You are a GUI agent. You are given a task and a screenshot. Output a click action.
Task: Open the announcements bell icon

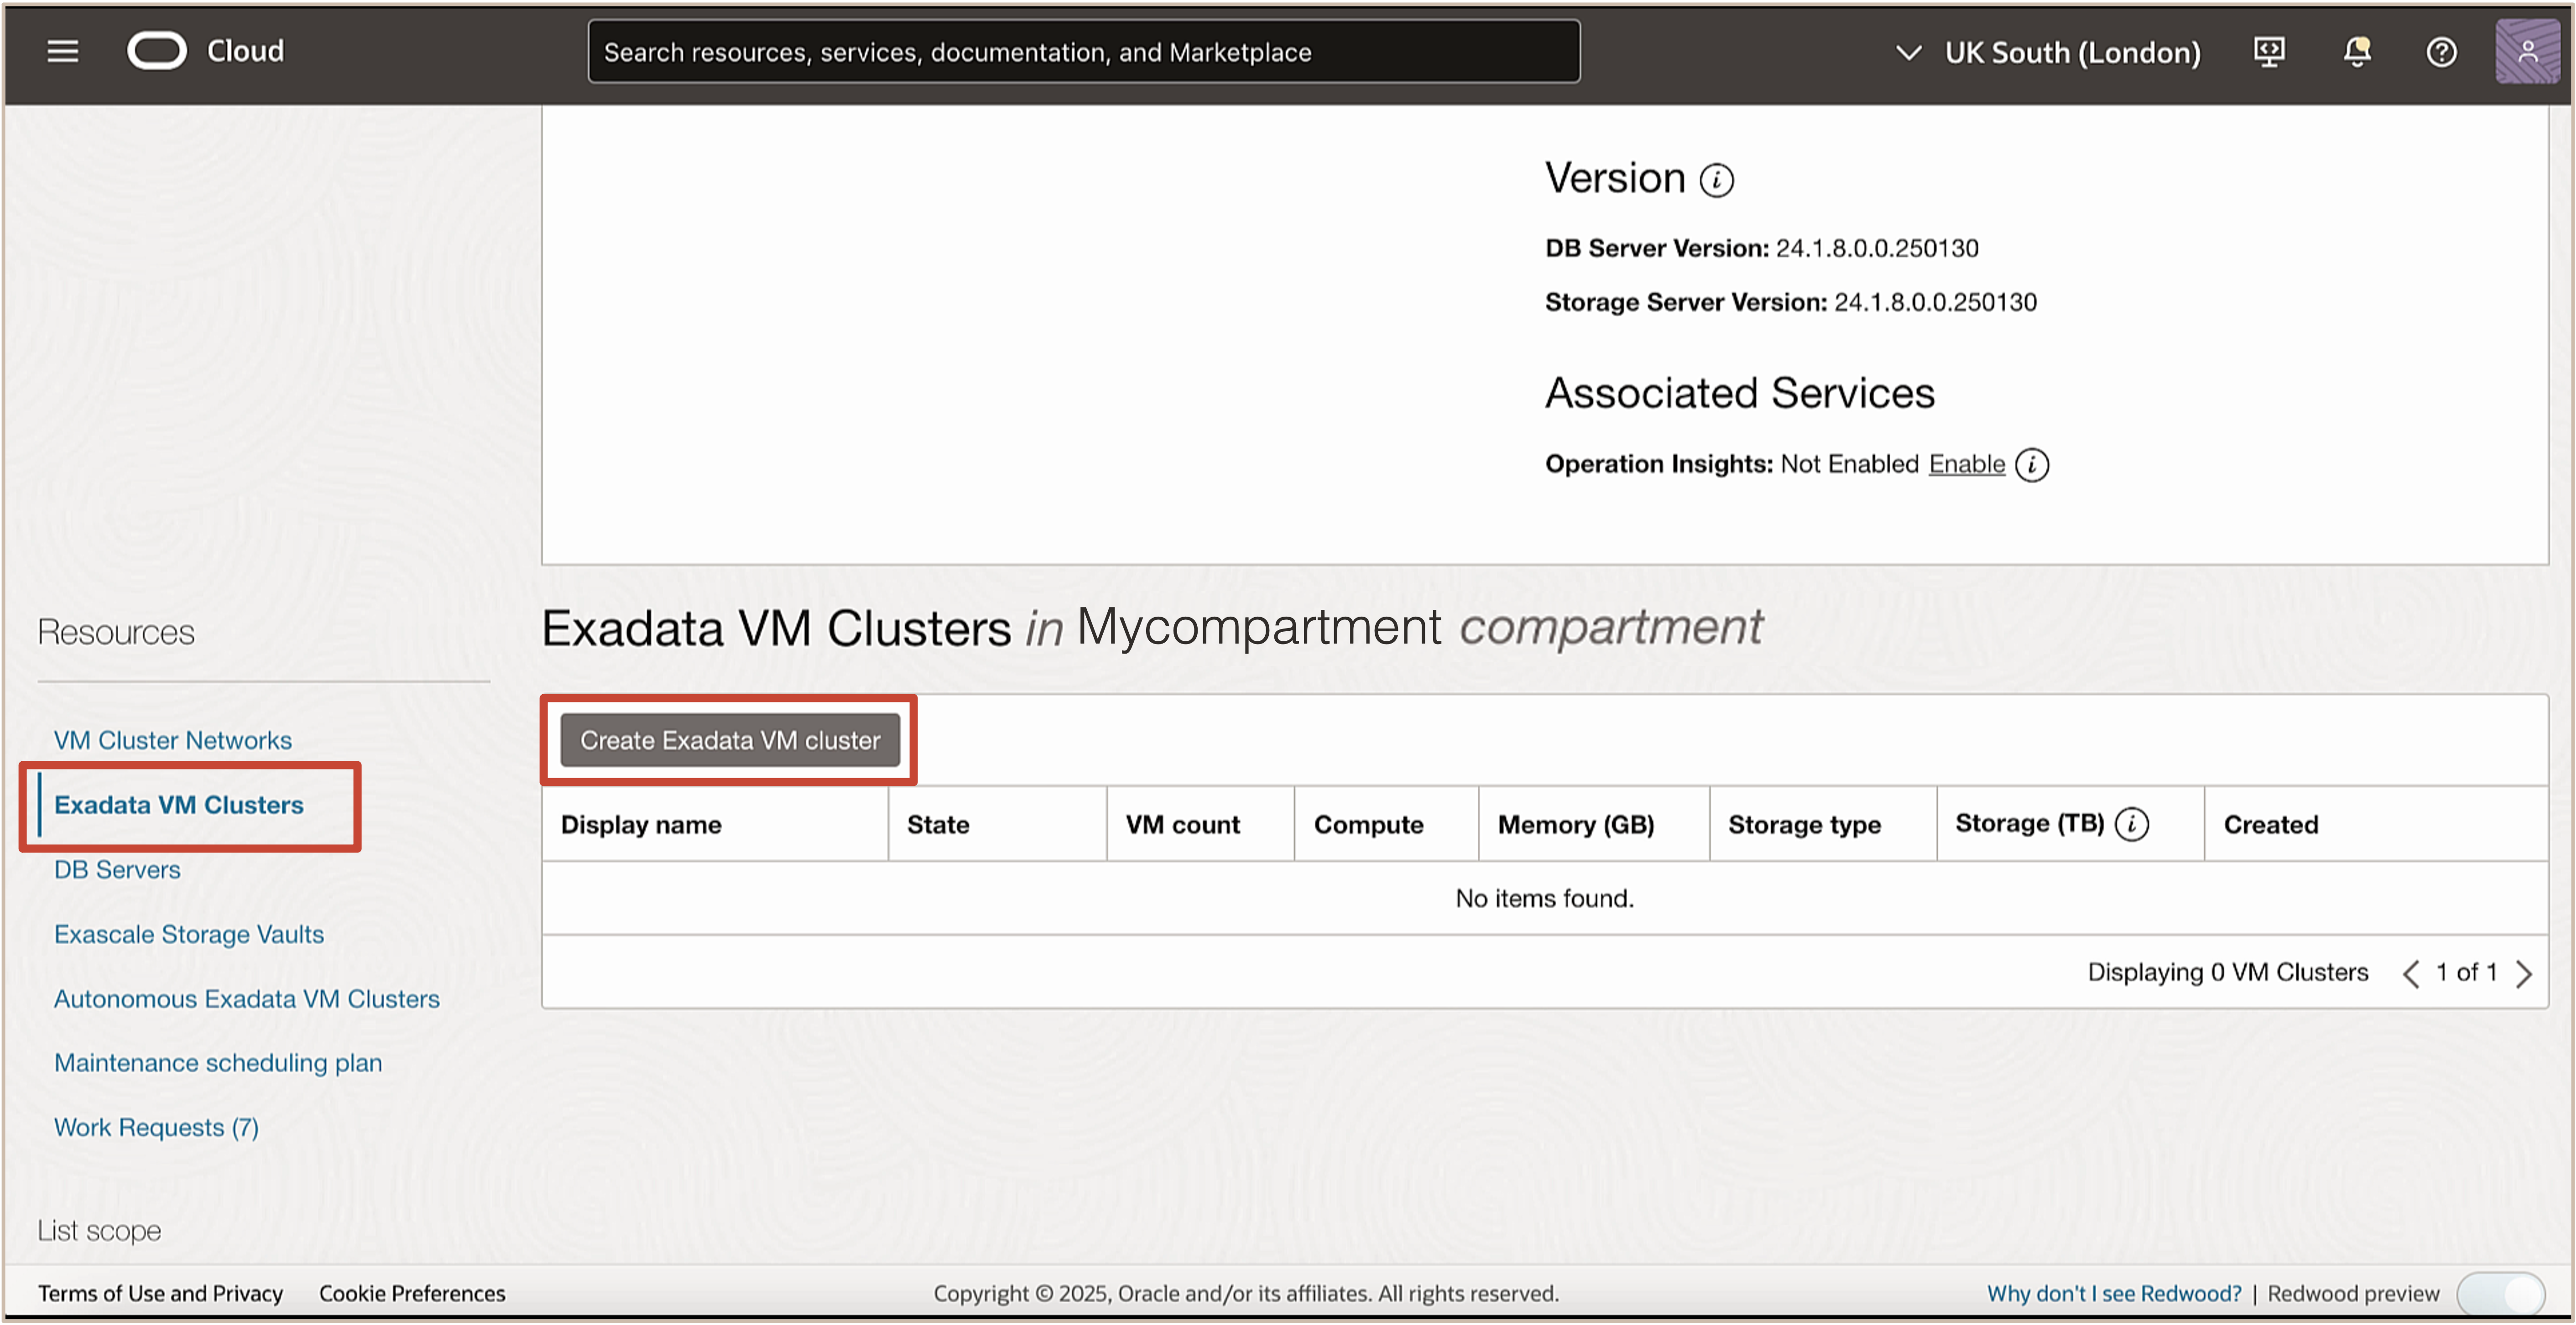coord(2356,52)
